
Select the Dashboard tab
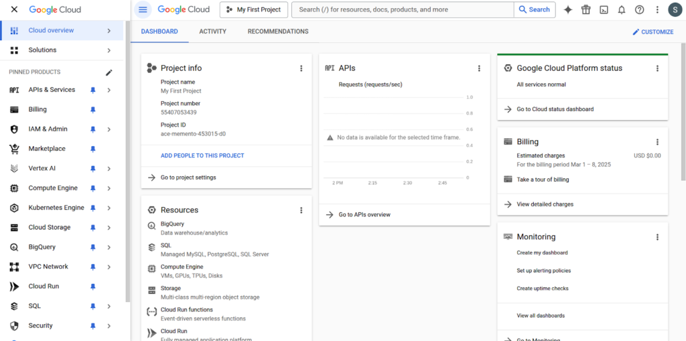pos(159,31)
